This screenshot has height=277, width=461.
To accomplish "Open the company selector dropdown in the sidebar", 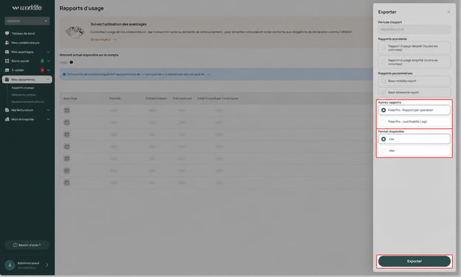I will click(x=27, y=21).
